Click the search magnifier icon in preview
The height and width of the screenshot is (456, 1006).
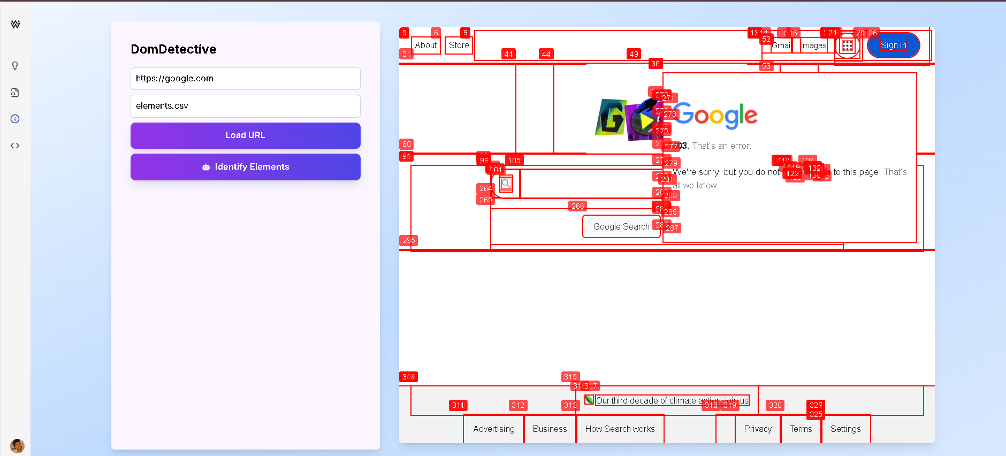pos(506,184)
